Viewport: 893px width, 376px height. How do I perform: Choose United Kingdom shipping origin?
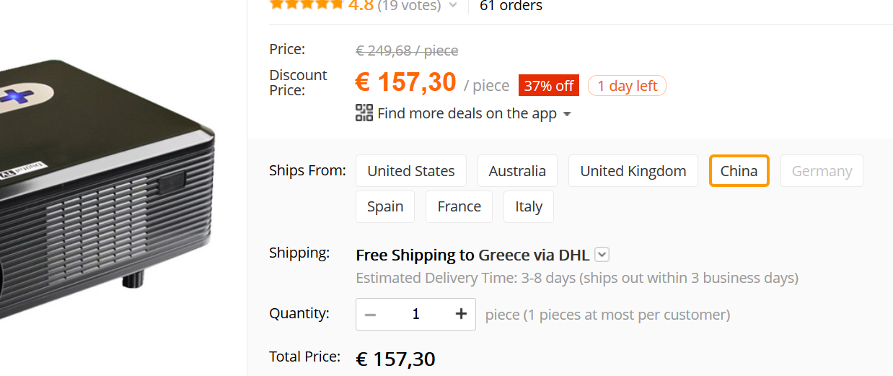[x=633, y=171]
